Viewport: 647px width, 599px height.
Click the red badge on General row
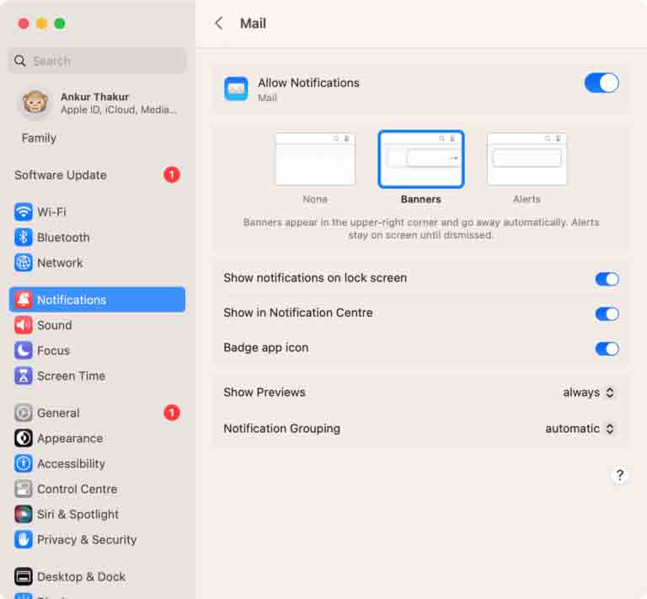pos(172,413)
